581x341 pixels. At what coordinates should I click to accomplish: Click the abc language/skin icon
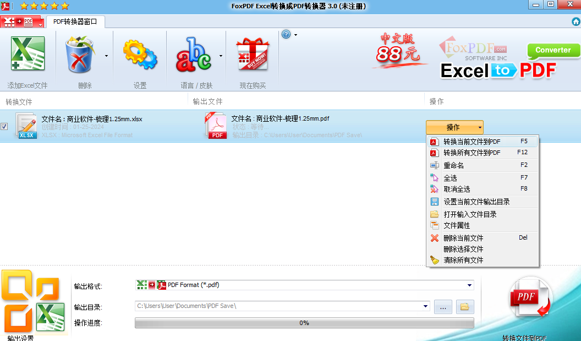coord(194,55)
